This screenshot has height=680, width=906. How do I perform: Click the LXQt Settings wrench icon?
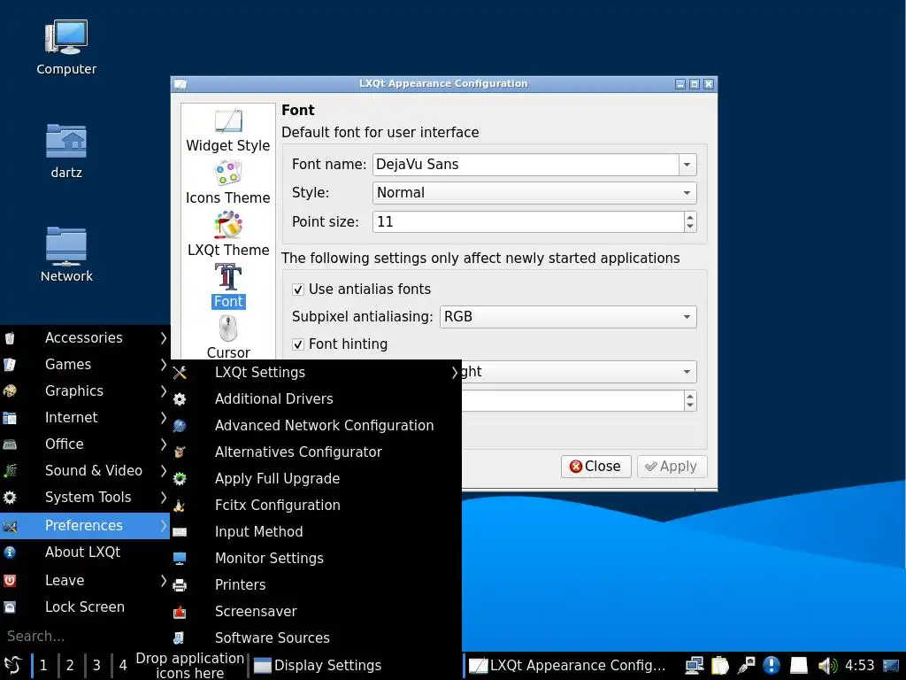pyautogui.click(x=180, y=373)
